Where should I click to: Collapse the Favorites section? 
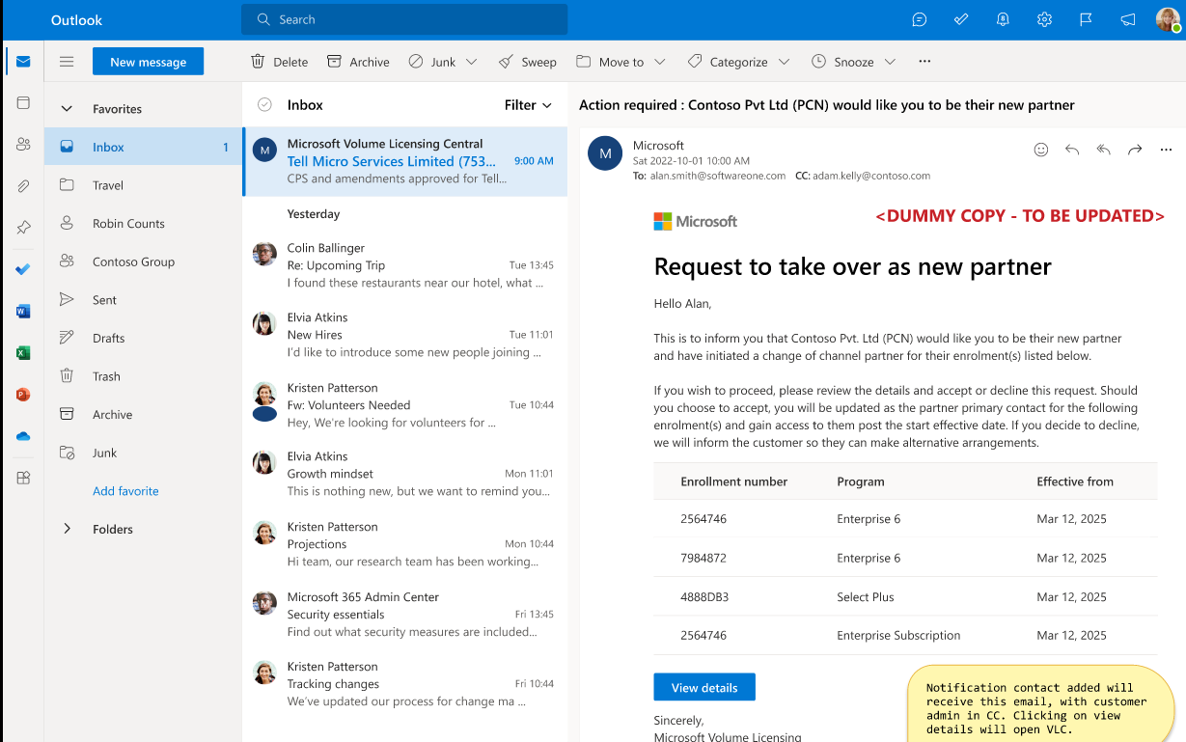point(67,109)
